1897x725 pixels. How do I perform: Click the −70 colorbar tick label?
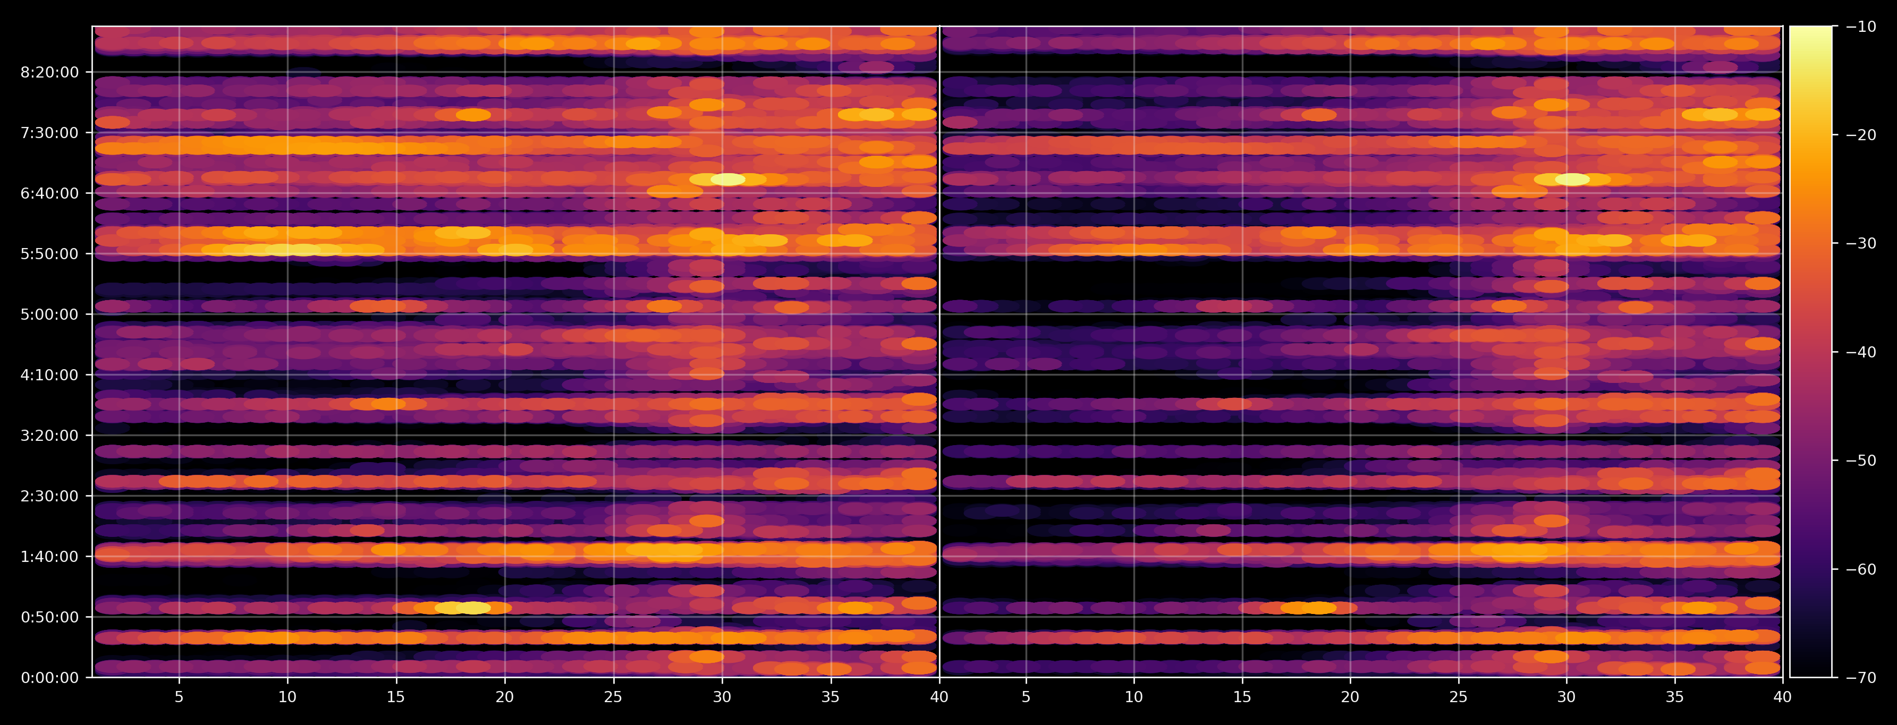click(x=1861, y=678)
